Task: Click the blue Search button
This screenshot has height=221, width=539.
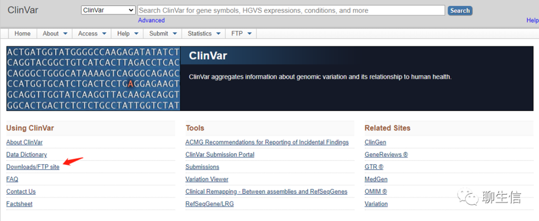Action: coord(460,11)
